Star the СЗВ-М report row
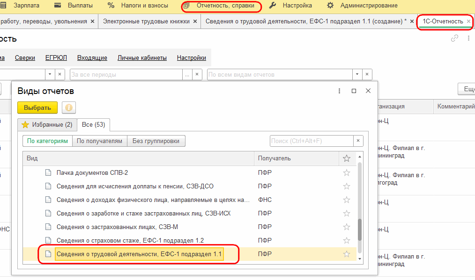Screen dimensions: 475x280 click(x=347, y=227)
